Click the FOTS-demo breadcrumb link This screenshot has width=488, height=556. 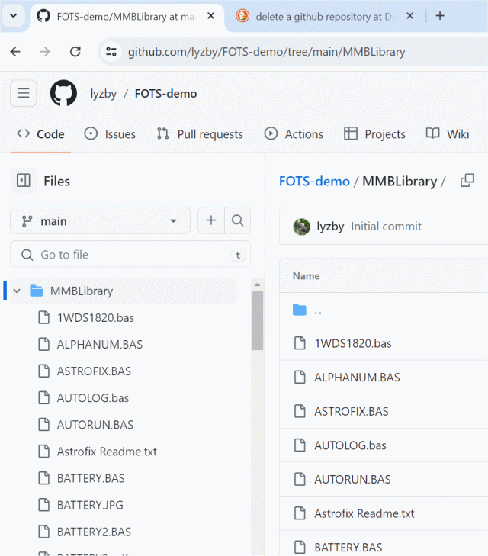click(314, 181)
